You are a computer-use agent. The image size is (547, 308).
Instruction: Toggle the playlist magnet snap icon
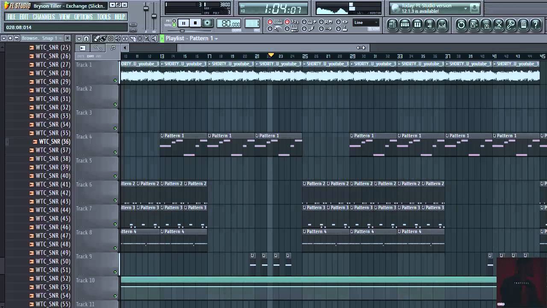[x=86, y=38]
